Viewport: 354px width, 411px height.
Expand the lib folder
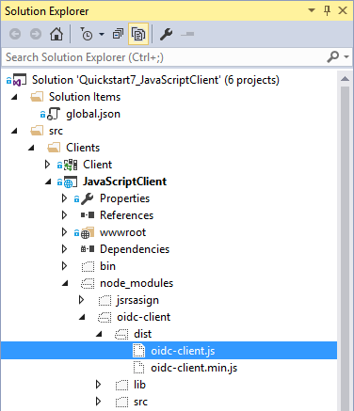click(98, 385)
